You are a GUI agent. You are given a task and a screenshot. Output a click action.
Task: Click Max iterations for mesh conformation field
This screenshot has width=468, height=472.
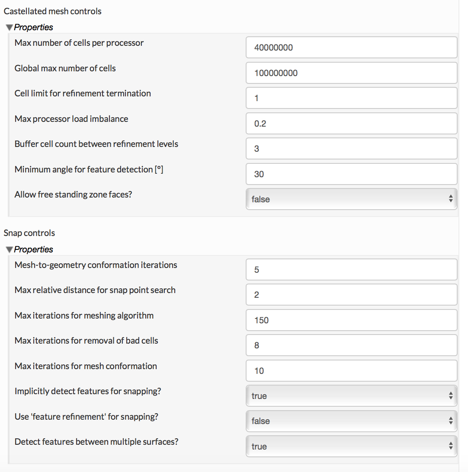351,371
